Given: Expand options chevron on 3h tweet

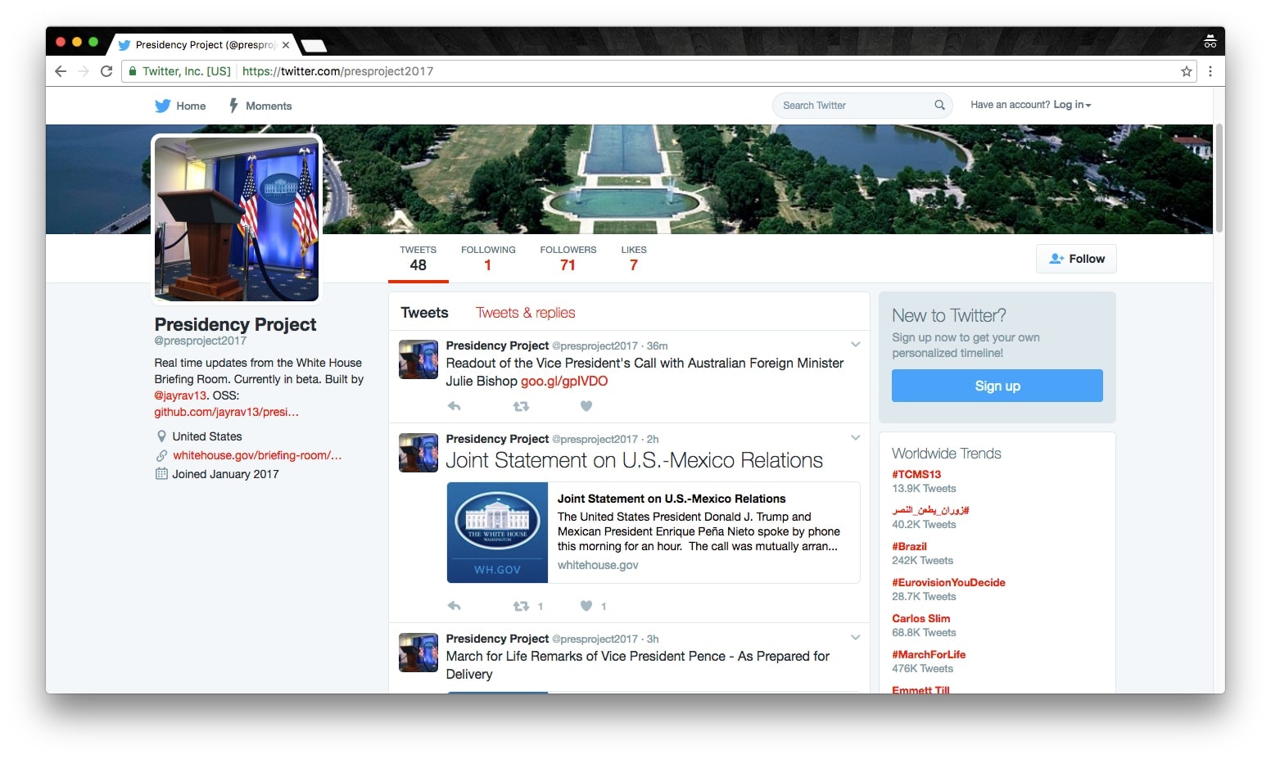Looking at the screenshot, I should (855, 638).
